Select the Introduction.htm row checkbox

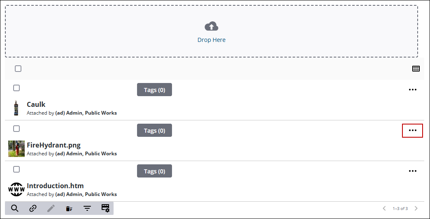pos(16,169)
